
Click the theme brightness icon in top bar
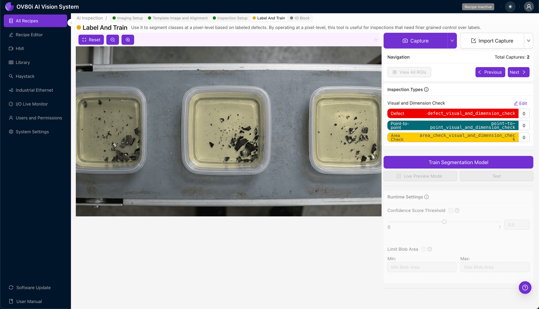point(510,7)
